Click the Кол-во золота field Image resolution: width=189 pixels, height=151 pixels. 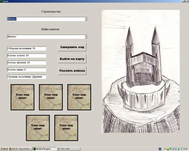[27, 55]
